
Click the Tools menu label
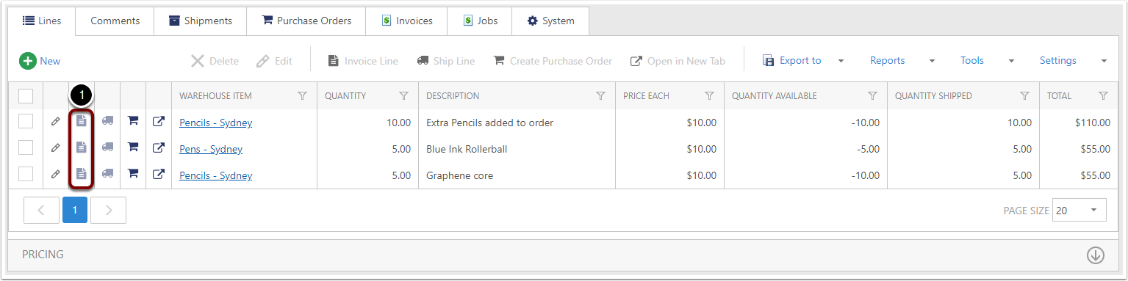(x=972, y=61)
